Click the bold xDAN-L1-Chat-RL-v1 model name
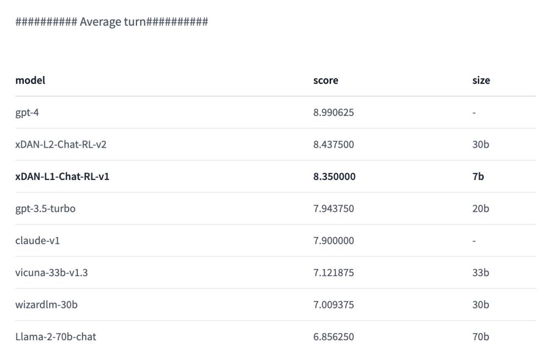 coord(62,176)
